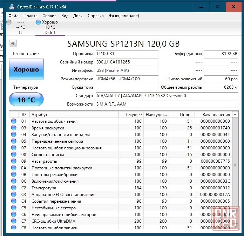Click status orb for attribute 05 reallocated sectors

[14, 141]
